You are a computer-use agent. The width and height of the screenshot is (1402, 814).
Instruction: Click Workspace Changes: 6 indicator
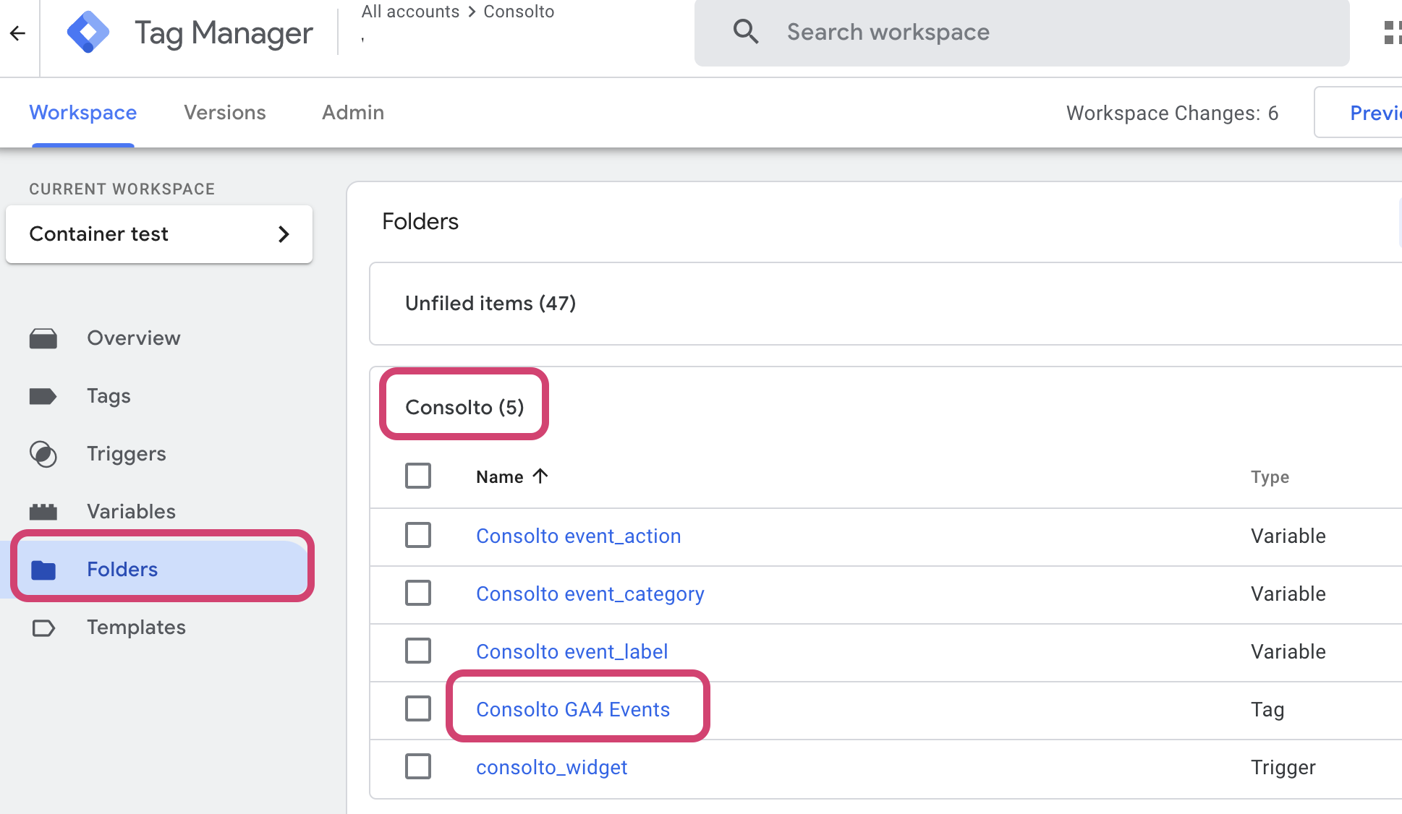[x=1173, y=113]
